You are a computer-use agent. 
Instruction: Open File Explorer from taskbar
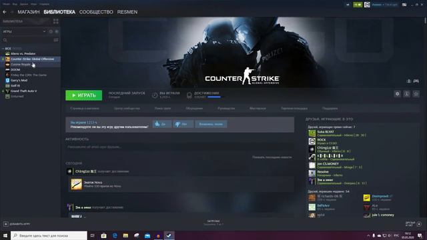click(125, 235)
